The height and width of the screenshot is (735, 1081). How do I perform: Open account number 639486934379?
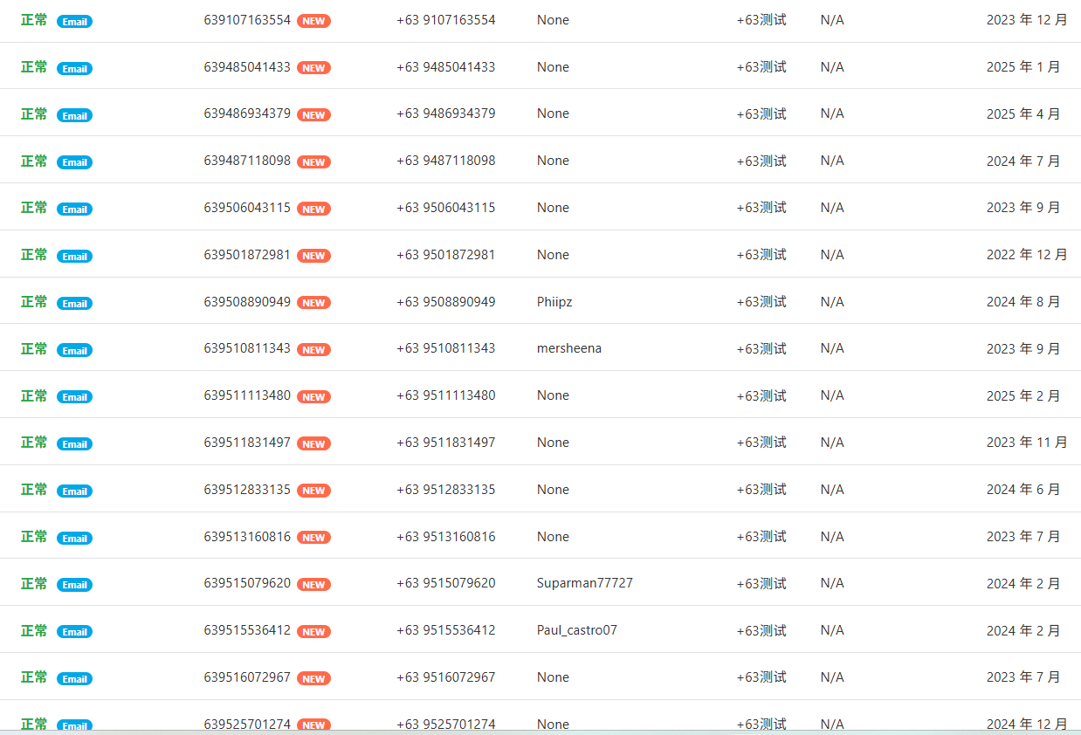tap(247, 113)
